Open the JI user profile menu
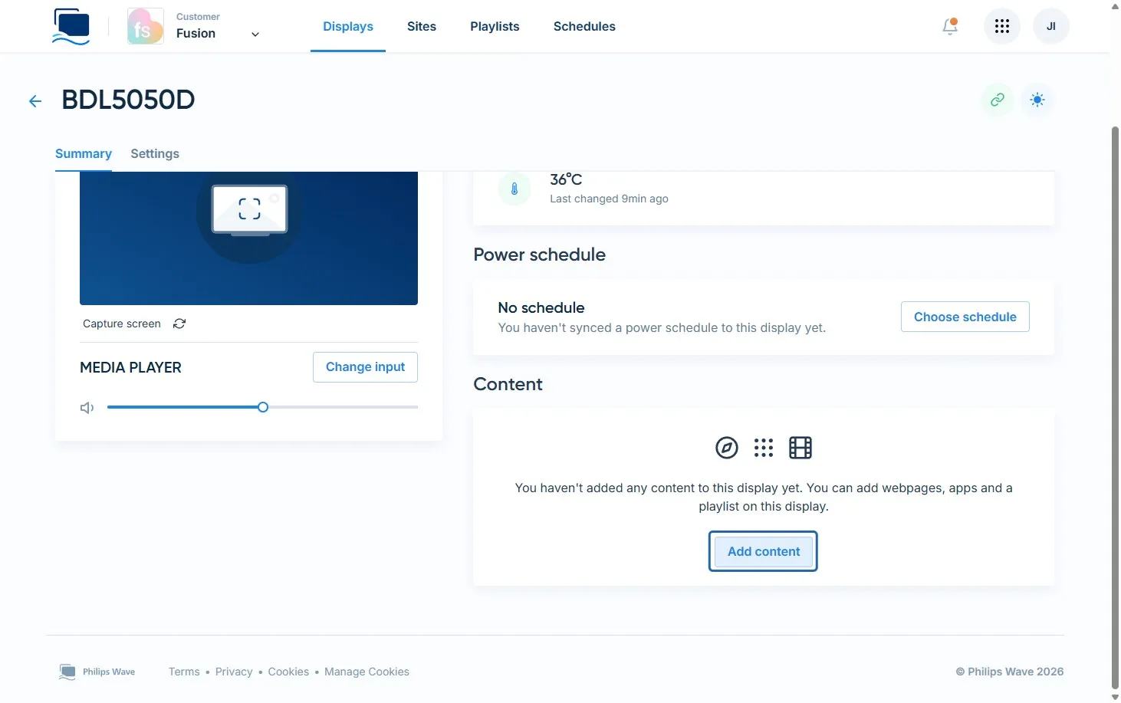This screenshot has height=703, width=1121. pos(1051,26)
